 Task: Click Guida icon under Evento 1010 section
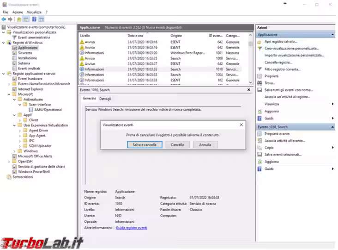click(260, 169)
